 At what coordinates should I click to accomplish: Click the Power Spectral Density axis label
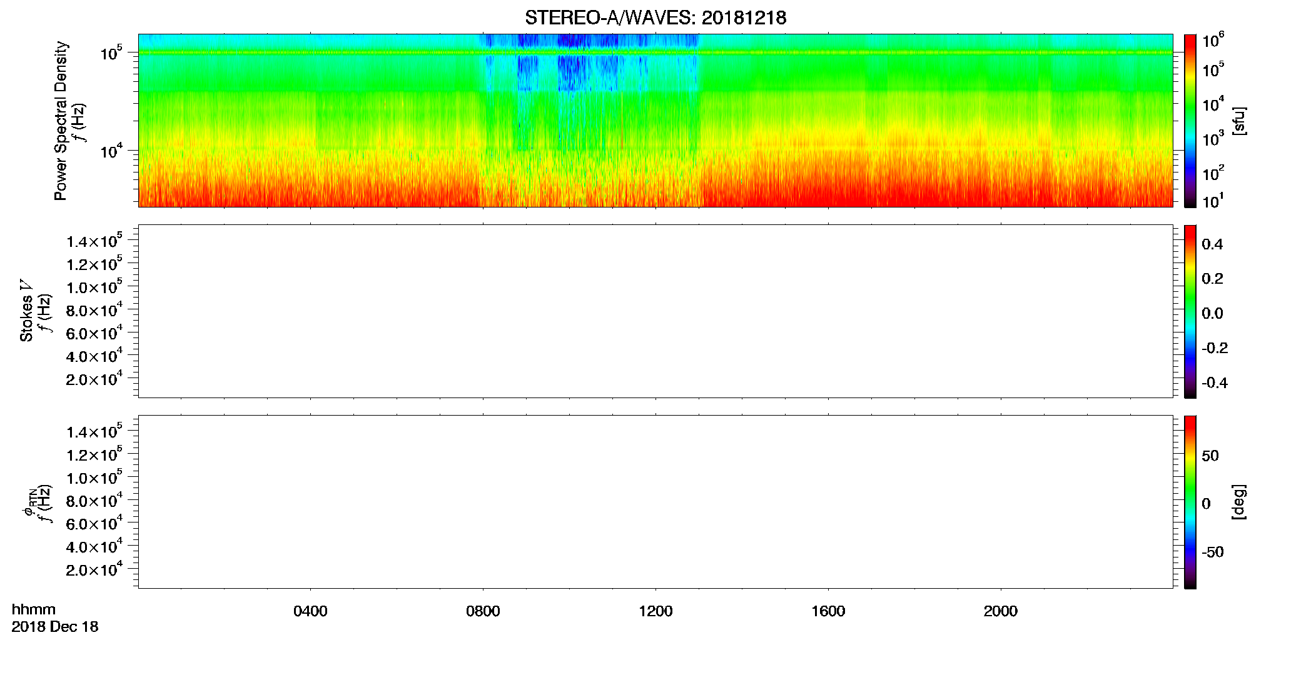tap(60, 121)
